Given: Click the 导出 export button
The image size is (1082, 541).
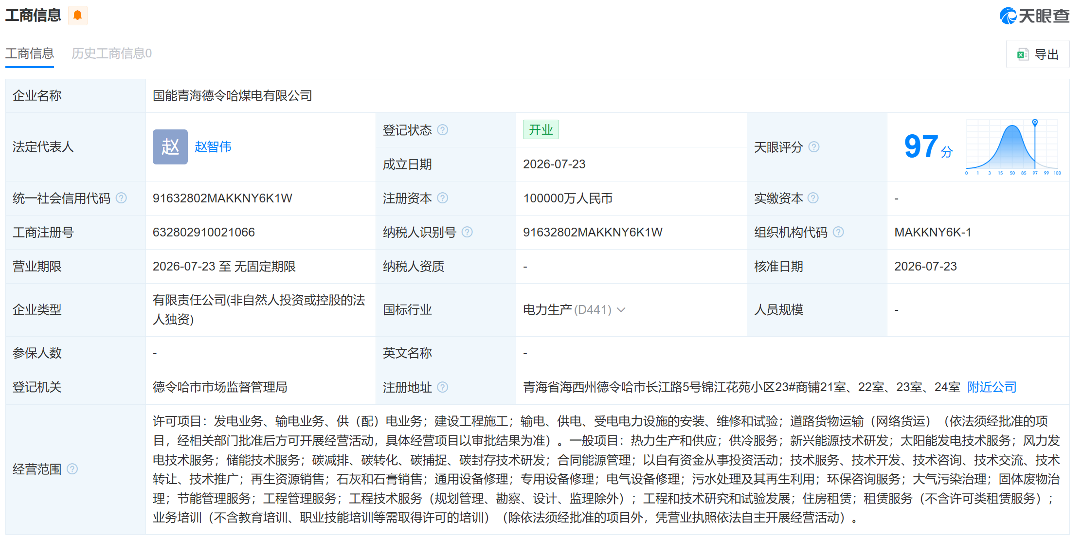Looking at the screenshot, I should click(1038, 54).
